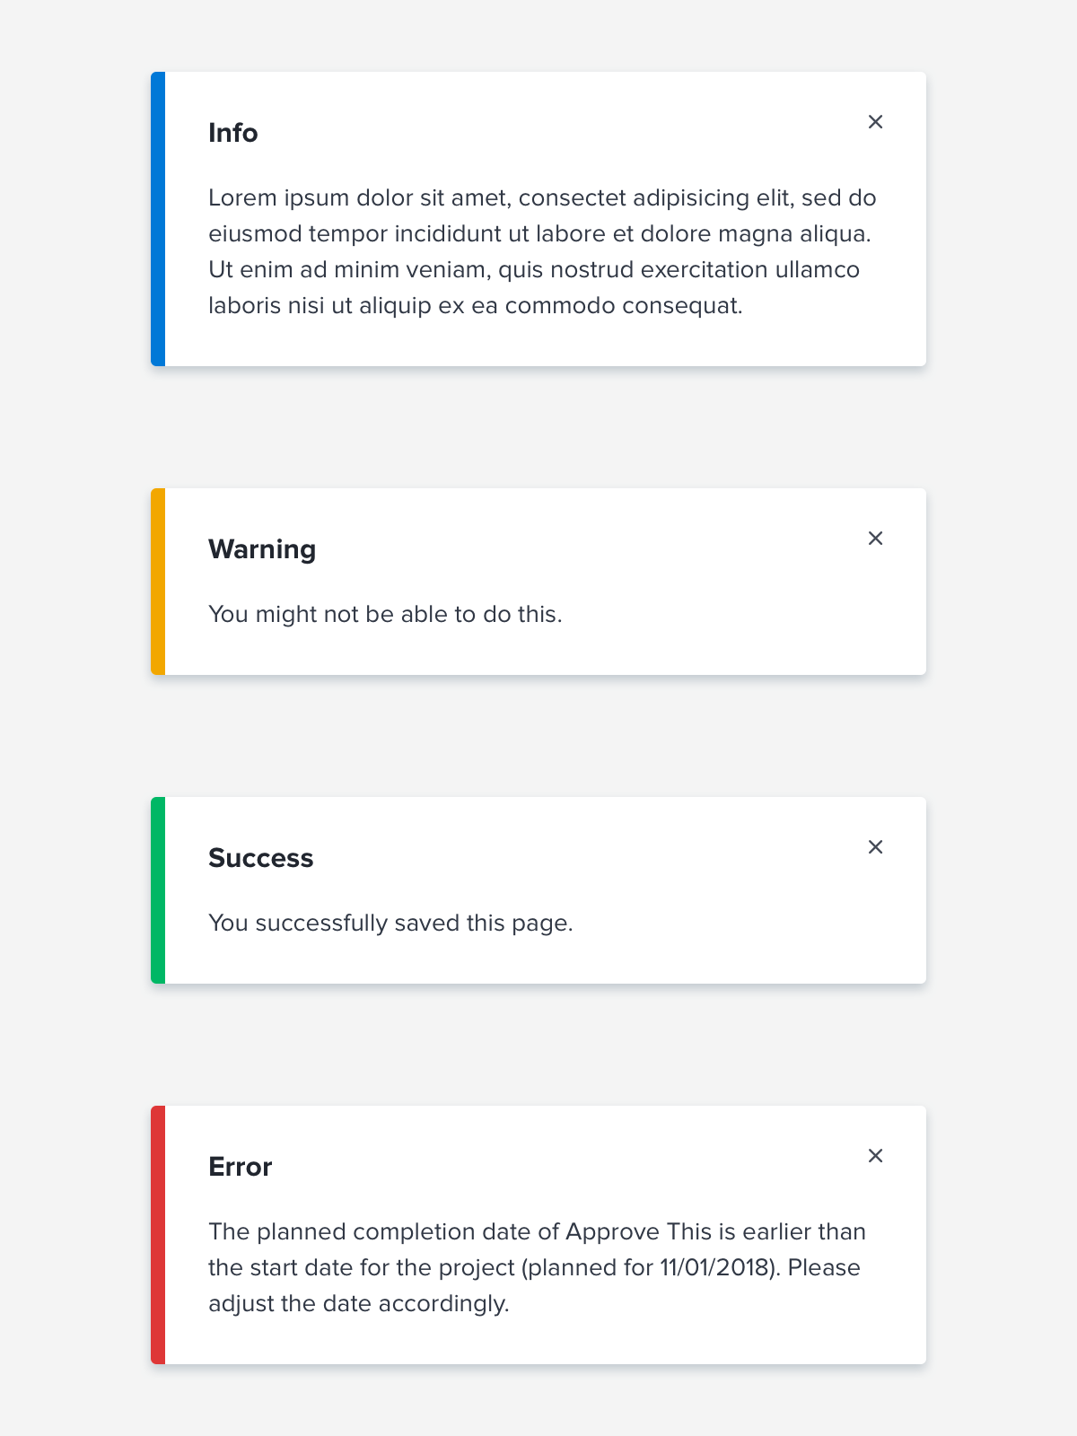The height and width of the screenshot is (1436, 1077).
Task: Click "commodo consequat." ending the Info text
Action: tap(624, 306)
